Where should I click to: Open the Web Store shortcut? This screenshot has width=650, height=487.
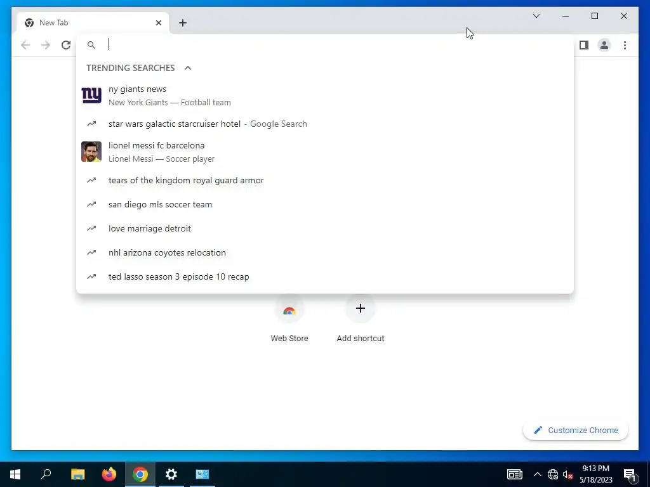[289, 319]
